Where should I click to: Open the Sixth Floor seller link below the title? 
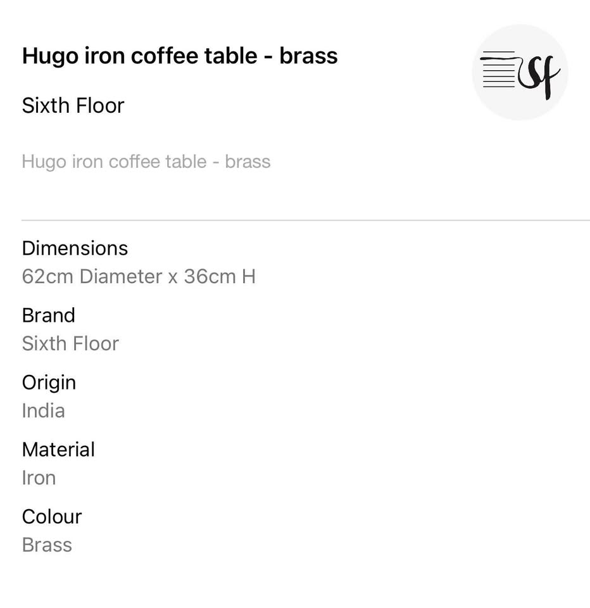[73, 105]
